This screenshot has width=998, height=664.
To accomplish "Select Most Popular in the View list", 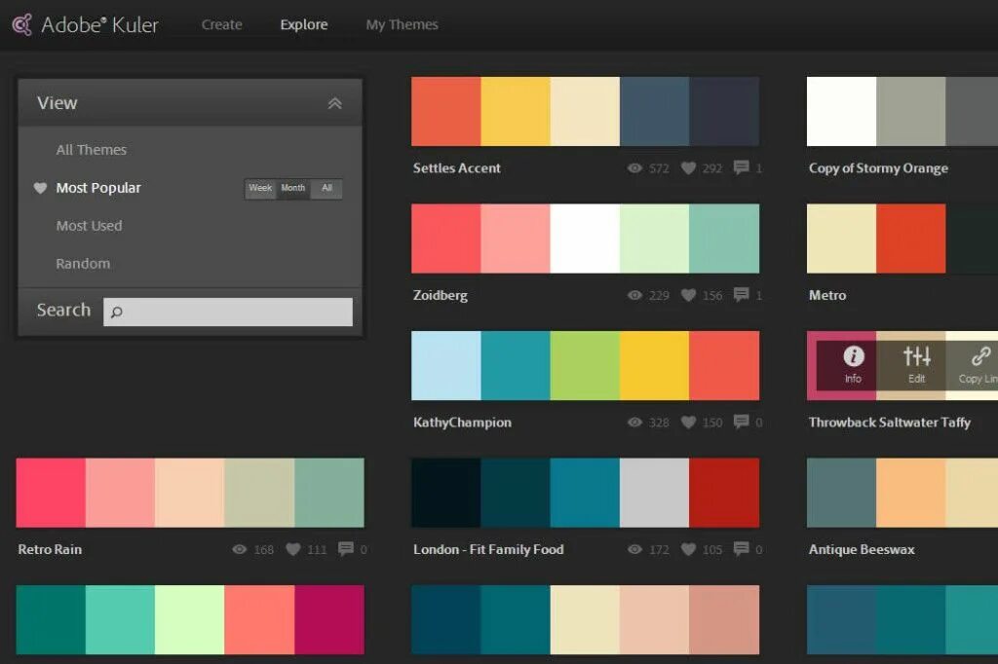I will 98,188.
